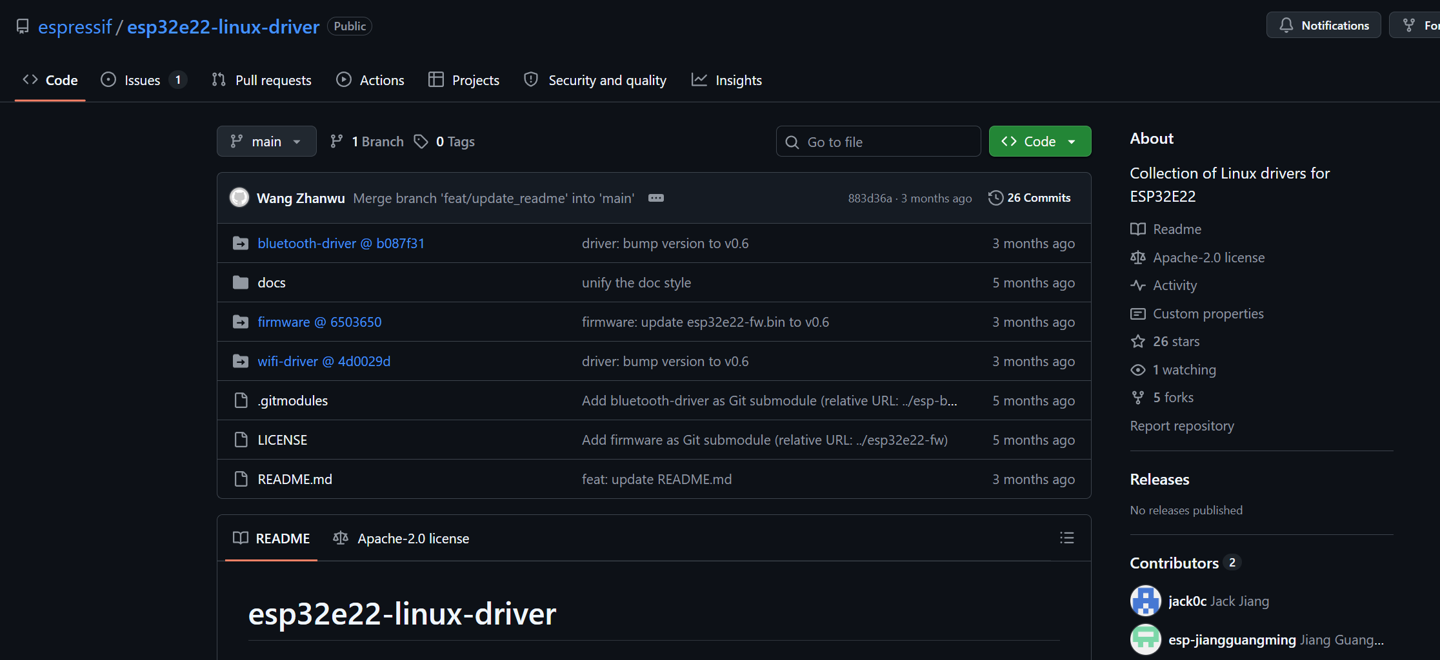Click the eye icon next to 1 watching
Screen dimensions: 1440x660
pos(1138,370)
